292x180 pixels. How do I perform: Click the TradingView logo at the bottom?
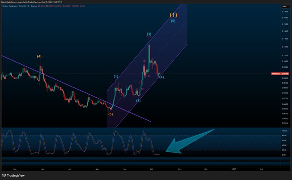[x=13, y=176]
